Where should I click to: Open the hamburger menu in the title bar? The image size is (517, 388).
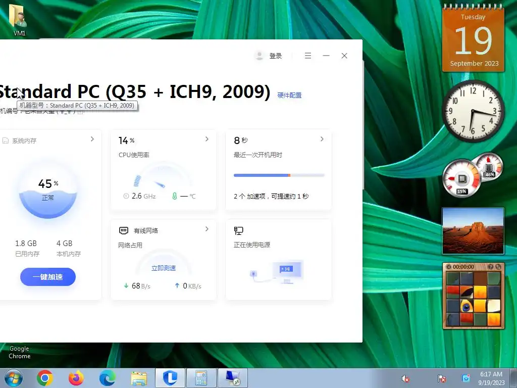coord(308,56)
